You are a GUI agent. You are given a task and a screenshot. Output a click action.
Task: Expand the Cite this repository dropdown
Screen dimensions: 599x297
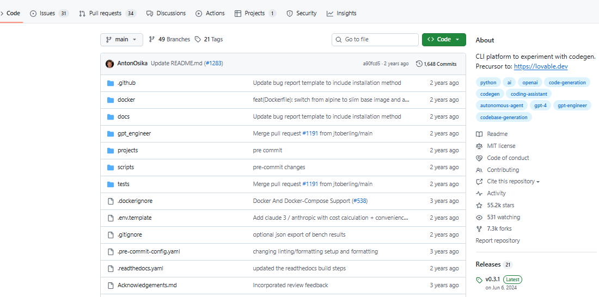pos(508,181)
